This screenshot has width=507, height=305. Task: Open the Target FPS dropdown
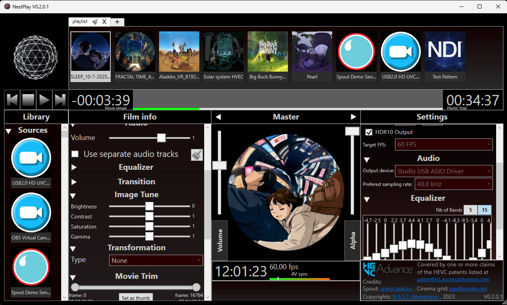coord(443,144)
